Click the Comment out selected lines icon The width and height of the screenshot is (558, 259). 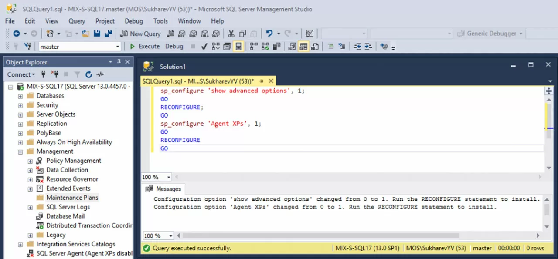tap(330, 47)
